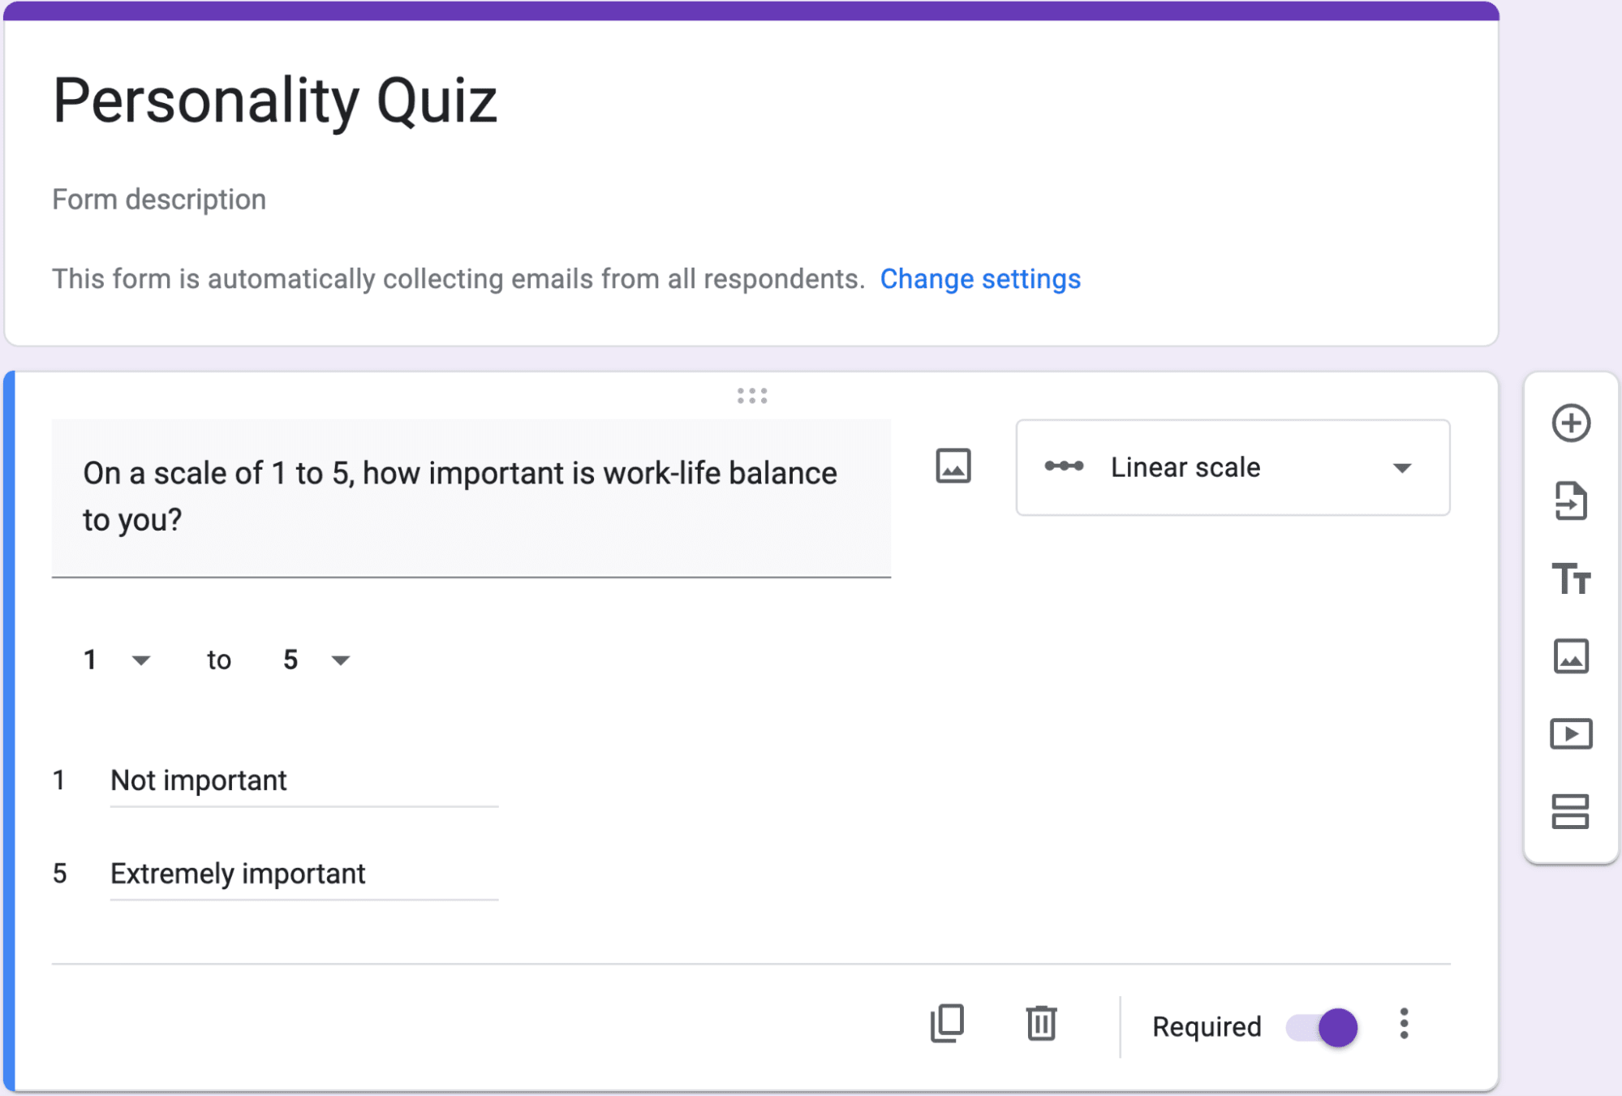This screenshot has height=1096, width=1622.
Task: Edit the Not important label field
Action: (x=303, y=780)
